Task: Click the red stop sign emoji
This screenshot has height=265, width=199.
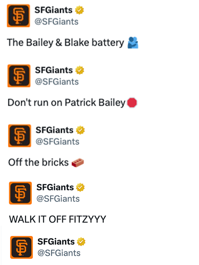Action: (x=132, y=103)
